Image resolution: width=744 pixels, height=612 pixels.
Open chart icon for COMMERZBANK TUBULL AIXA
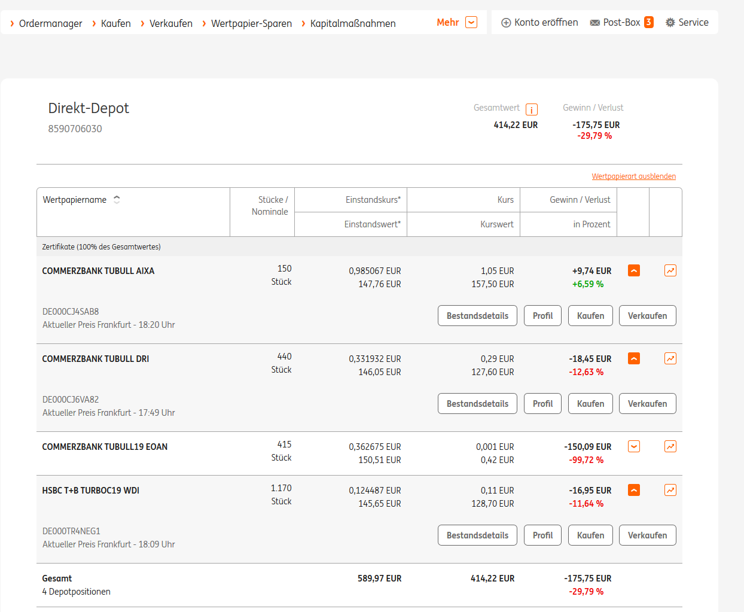[x=670, y=271]
